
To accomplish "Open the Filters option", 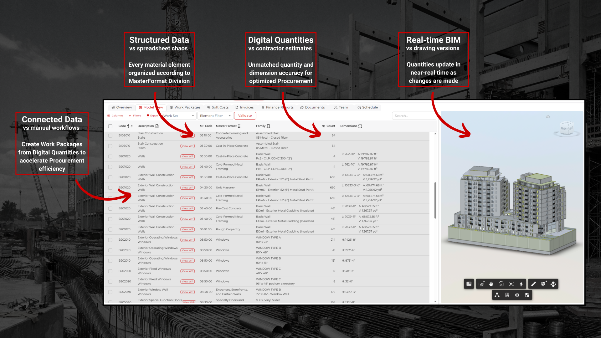I will [135, 116].
